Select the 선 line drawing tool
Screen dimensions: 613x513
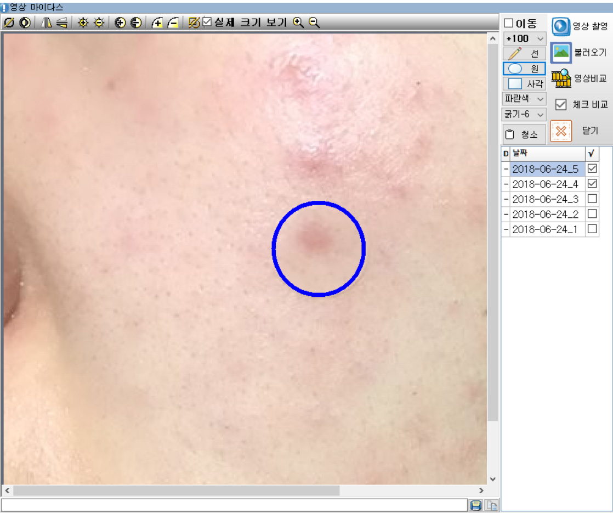(524, 54)
